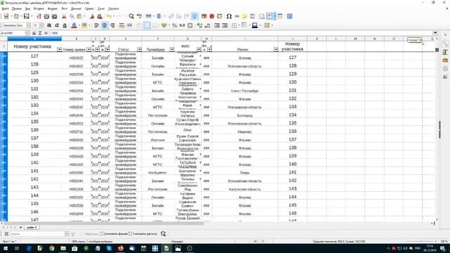Click the Sum sigma icon in formula bar
Viewport: 450px width, 253px height.
click(40, 33)
